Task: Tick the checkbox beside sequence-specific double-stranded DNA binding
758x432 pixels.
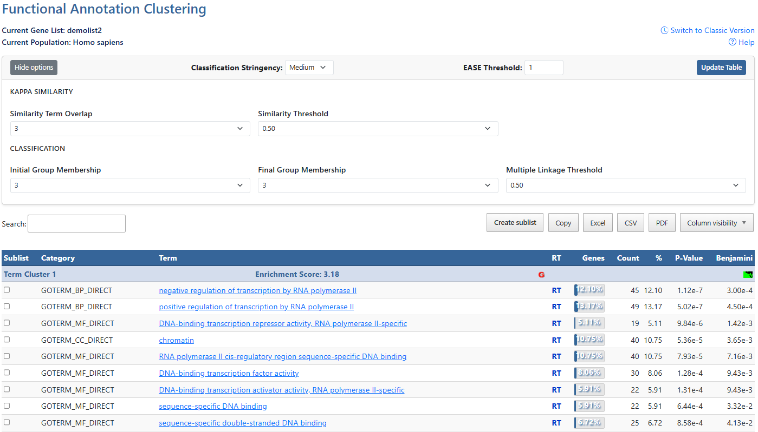Action: [7, 422]
